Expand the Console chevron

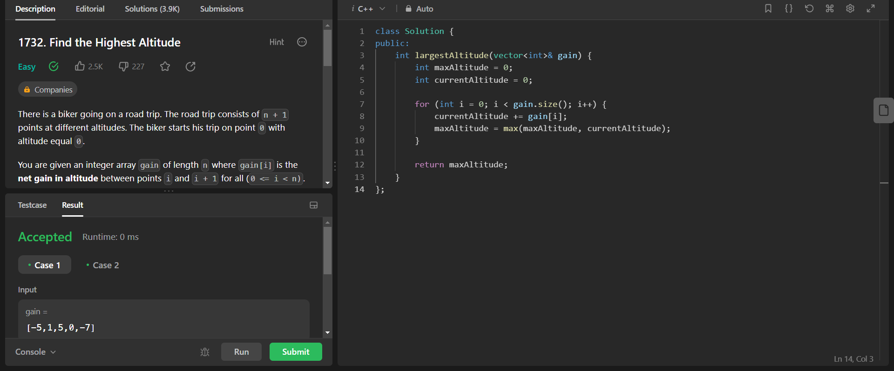[x=53, y=352]
